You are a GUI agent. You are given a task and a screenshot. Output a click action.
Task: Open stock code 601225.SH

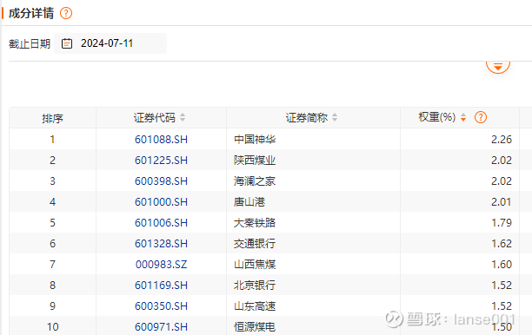(x=161, y=161)
